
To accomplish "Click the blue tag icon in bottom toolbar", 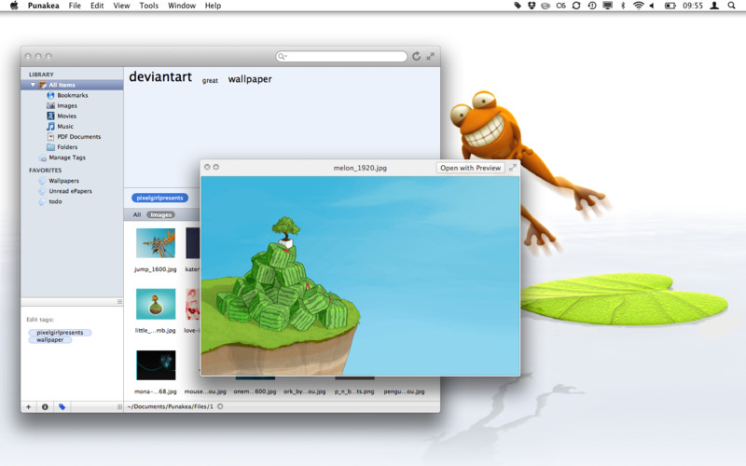I will (x=62, y=406).
